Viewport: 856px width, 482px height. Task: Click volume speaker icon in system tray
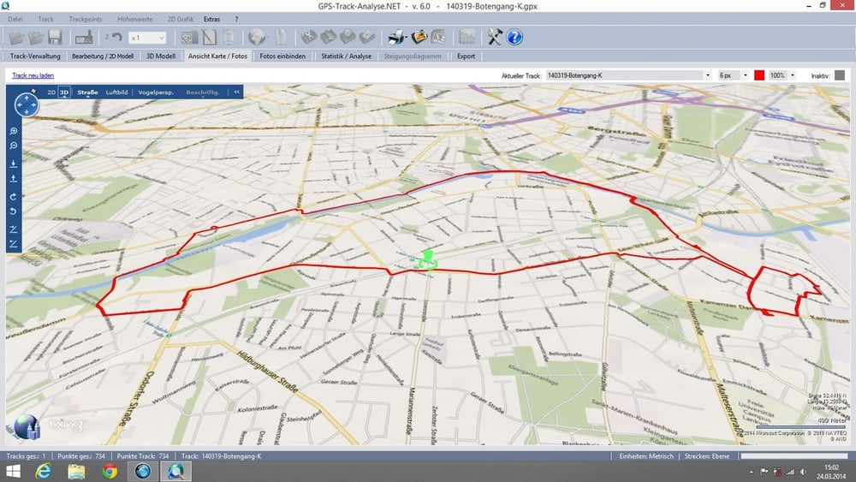pos(803,472)
